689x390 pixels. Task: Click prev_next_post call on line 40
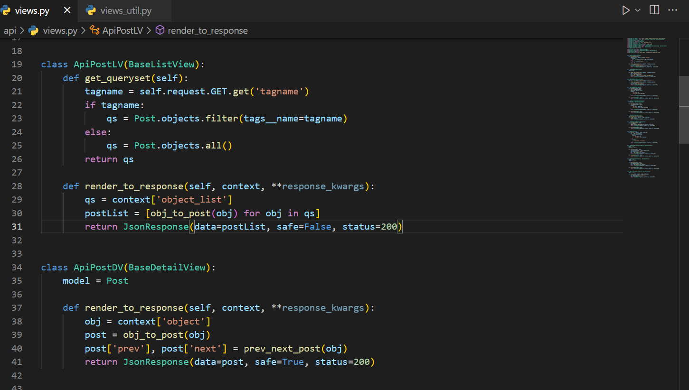(x=282, y=348)
